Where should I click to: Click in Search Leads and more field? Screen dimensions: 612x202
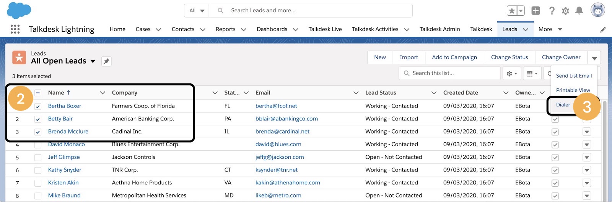(x=311, y=11)
